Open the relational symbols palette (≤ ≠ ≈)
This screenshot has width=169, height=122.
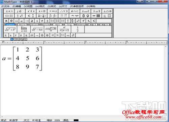pyautogui.click(x=9, y=11)
